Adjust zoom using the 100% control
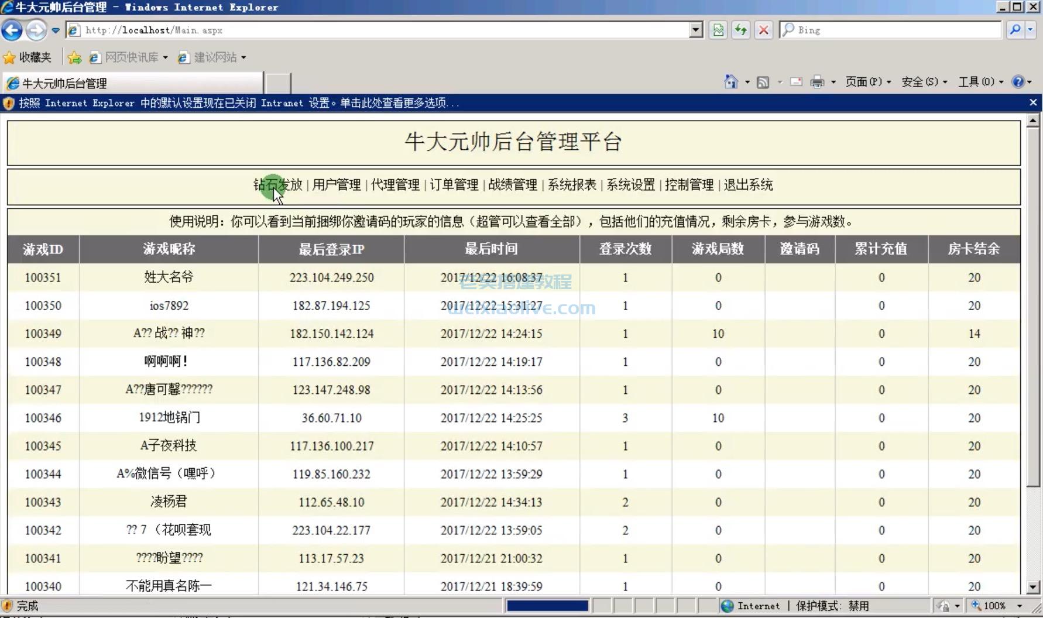1043x618 pixels. [x=996, y=606]
